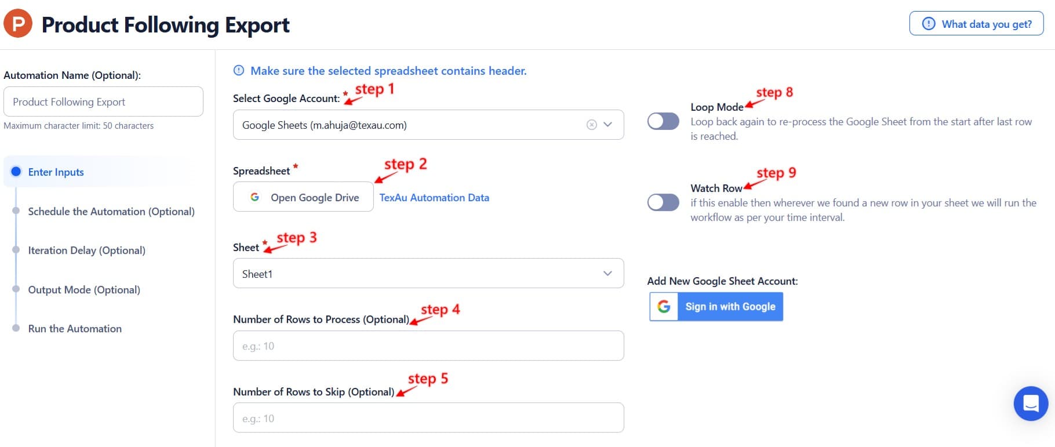
Task: Enable Watch Row
Action: point(663,202)
